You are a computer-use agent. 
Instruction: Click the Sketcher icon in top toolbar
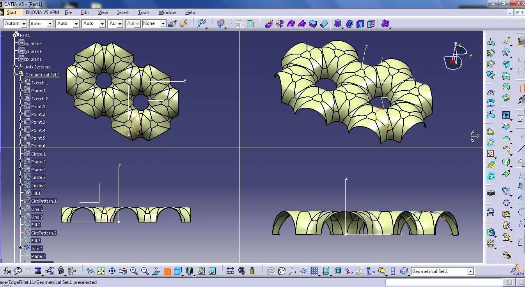(202, 23)
